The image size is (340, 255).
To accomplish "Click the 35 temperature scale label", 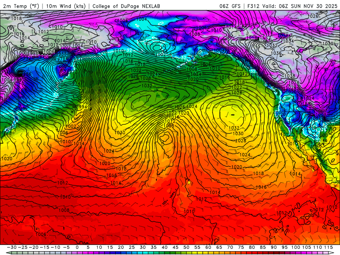I will [x=153, y=247].
